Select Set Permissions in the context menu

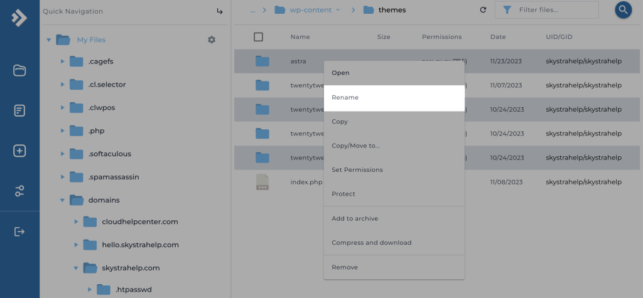[x=357, y=170]
